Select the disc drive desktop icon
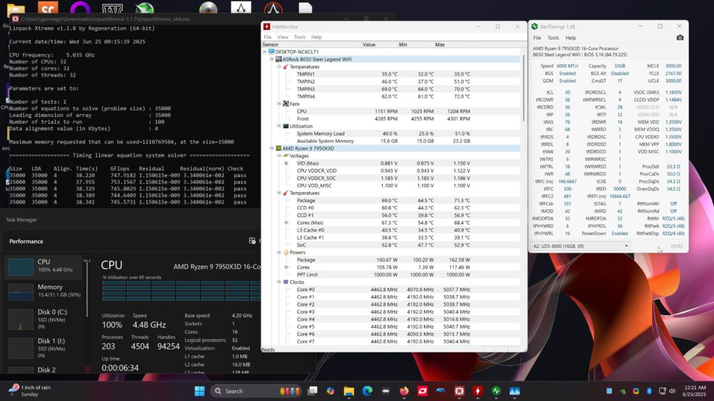Viewport: 714px width, 401px height. point(208,8)
